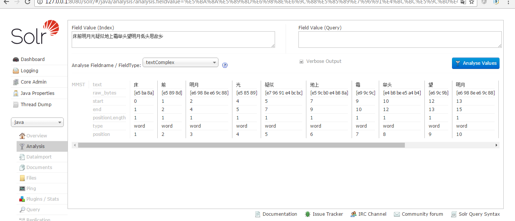Image resolution: width=515 pixels, height=221 pixels.
Task: Open the Dashboard page
Action: [33, 59]
